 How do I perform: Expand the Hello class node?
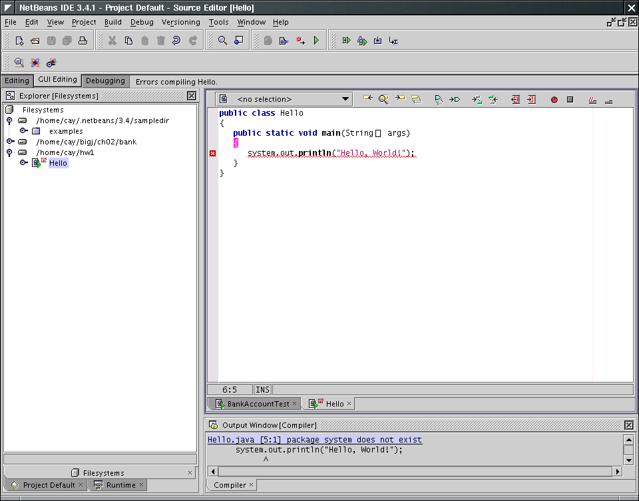[24, 162]
